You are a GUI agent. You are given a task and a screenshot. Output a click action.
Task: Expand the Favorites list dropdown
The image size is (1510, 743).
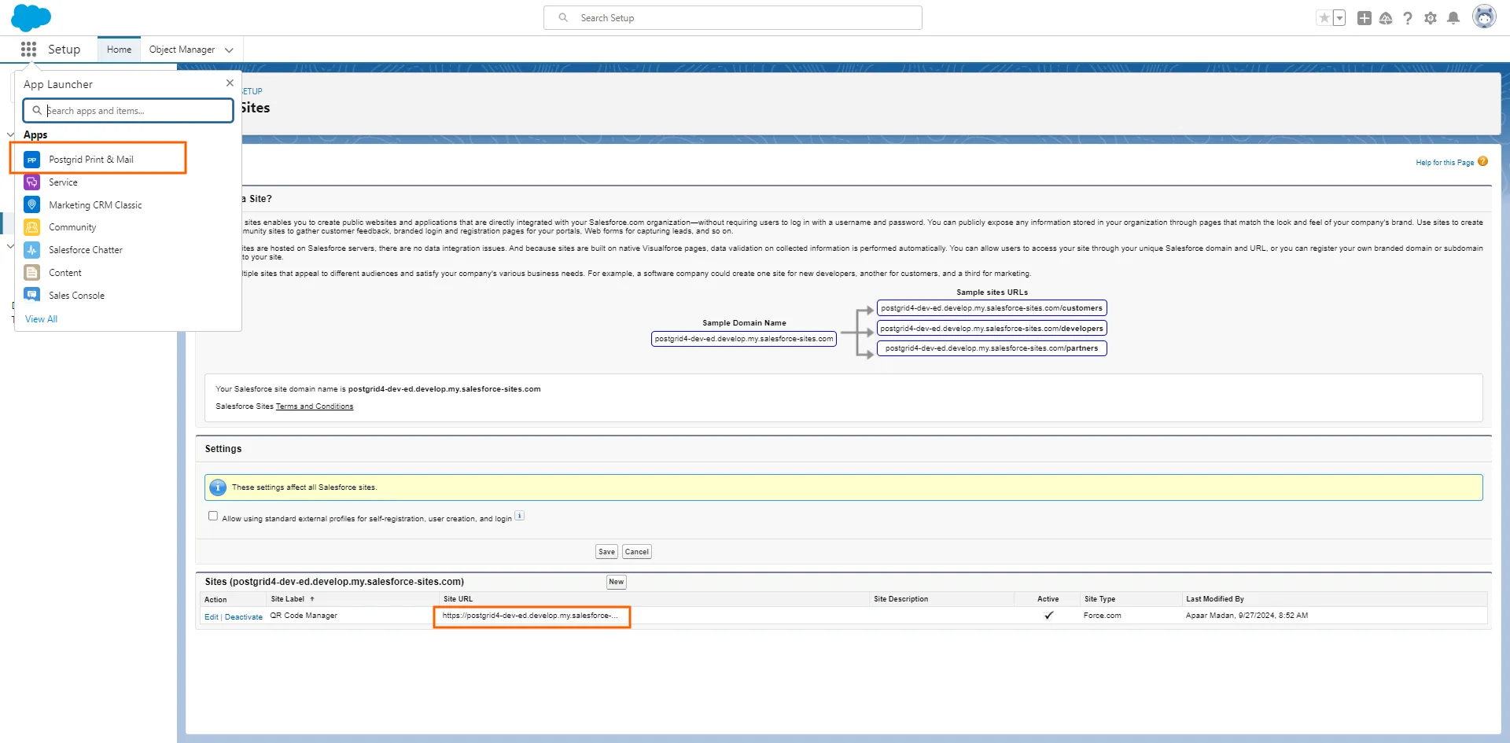pyautogui.click(x=1339, y=18)
